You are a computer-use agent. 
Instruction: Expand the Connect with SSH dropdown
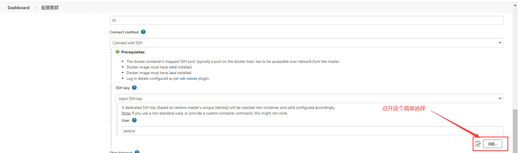[306, 43]
